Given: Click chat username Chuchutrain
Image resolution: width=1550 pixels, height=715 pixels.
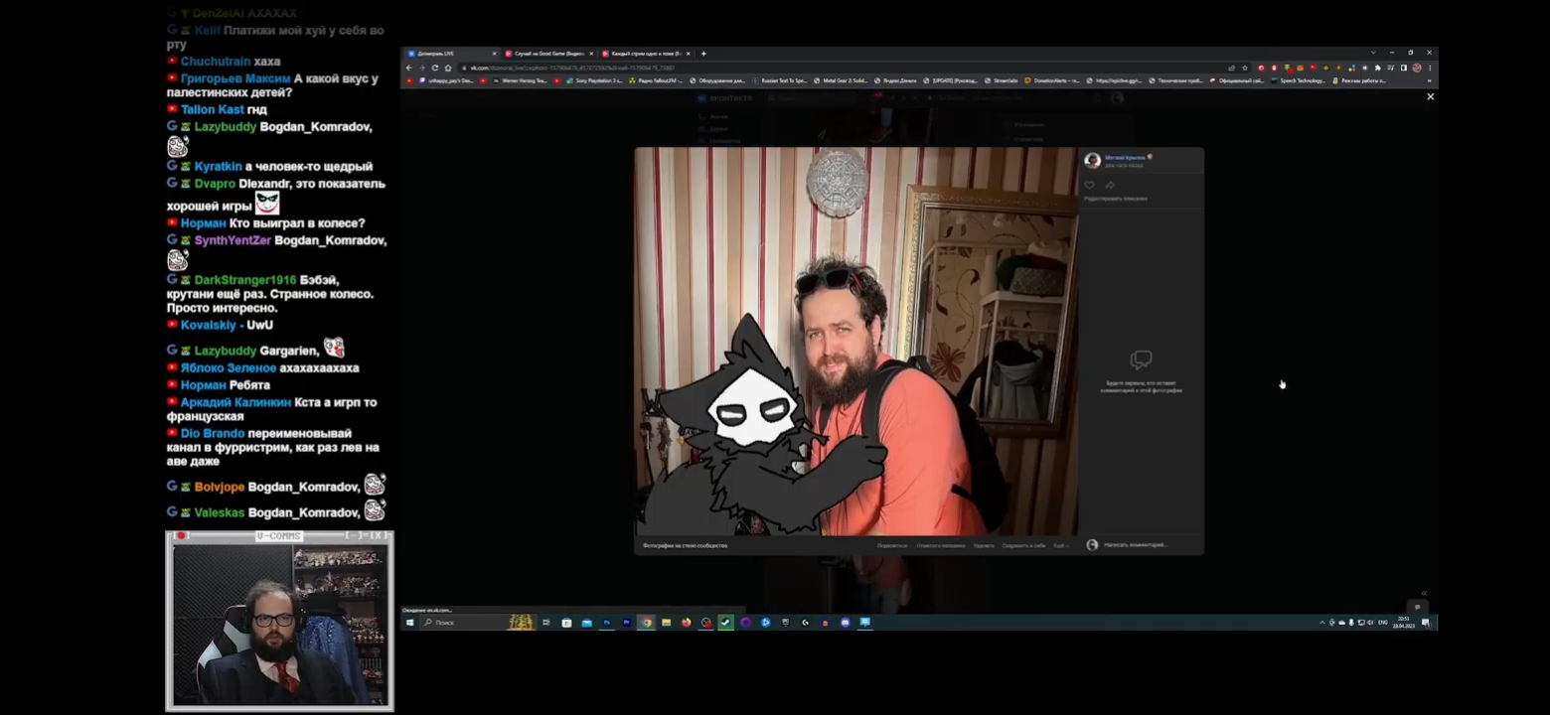Looking at the screenshot, I should [217, 62].
